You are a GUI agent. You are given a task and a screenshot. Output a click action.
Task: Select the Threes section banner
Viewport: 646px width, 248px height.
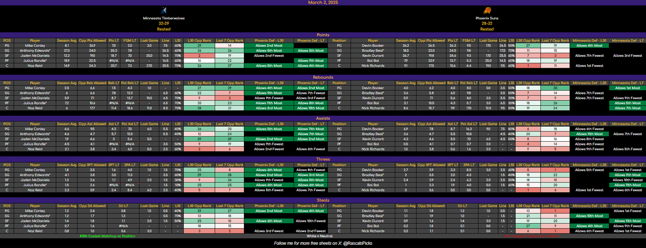click(x=323, y=159)
